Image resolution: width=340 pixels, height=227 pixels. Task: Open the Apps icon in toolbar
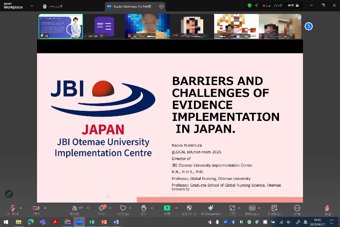(x=232, y=208)
